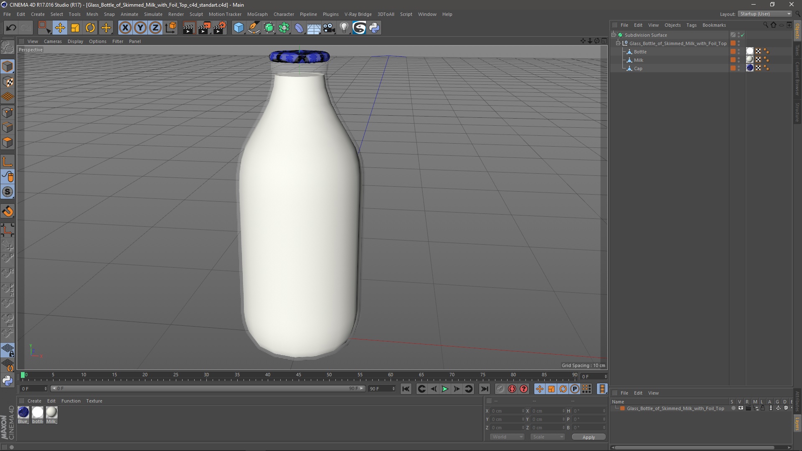Image resolution: width=802 pixels, height=451 pixels.
Task: Select the Blue material thumbnail
Action: [23, 413]
